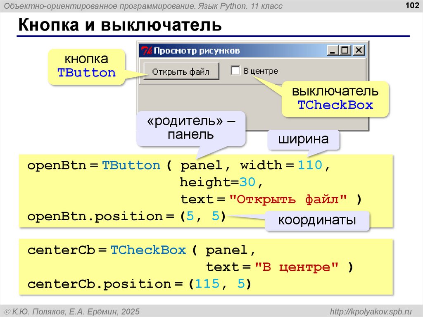This screenshot has height=317, width=423.
Task: Select the Кнопка и выключатель heading
Action: (x=119, y=26)
